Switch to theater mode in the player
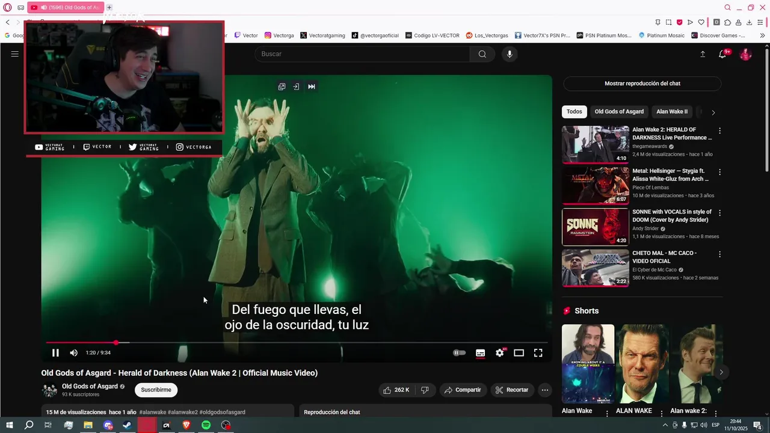The image size is (770, 433). pyautogui.click(x=519, y=353)
